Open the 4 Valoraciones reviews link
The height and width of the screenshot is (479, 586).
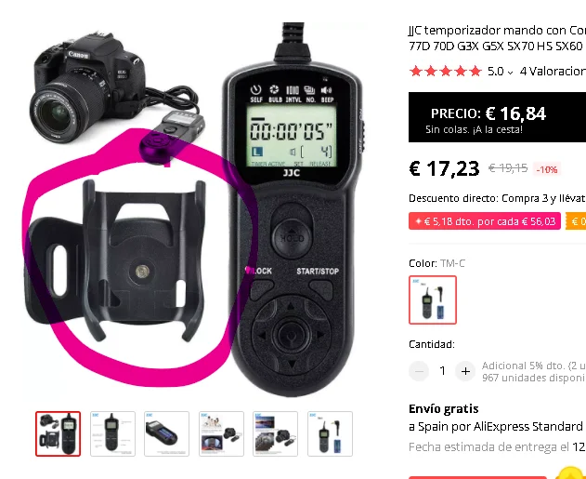553,71
